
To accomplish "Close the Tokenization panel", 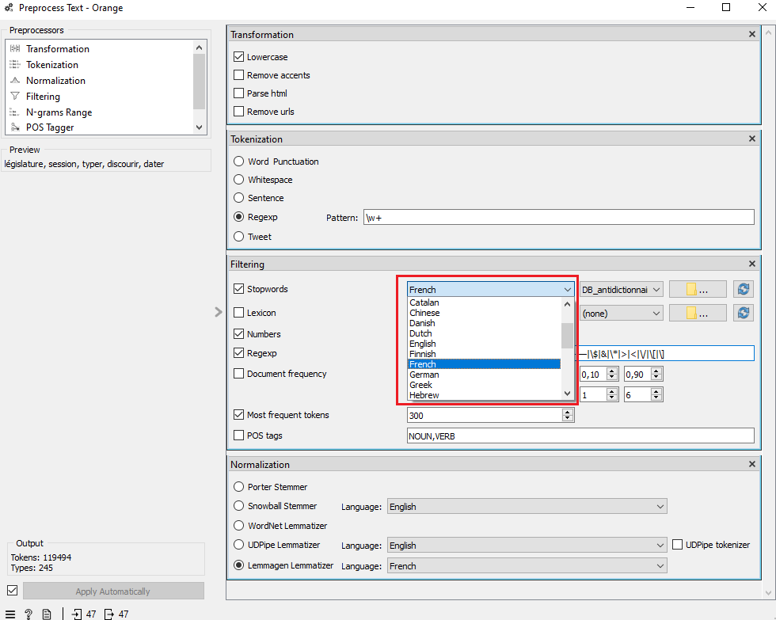I will tap(752, 139).
